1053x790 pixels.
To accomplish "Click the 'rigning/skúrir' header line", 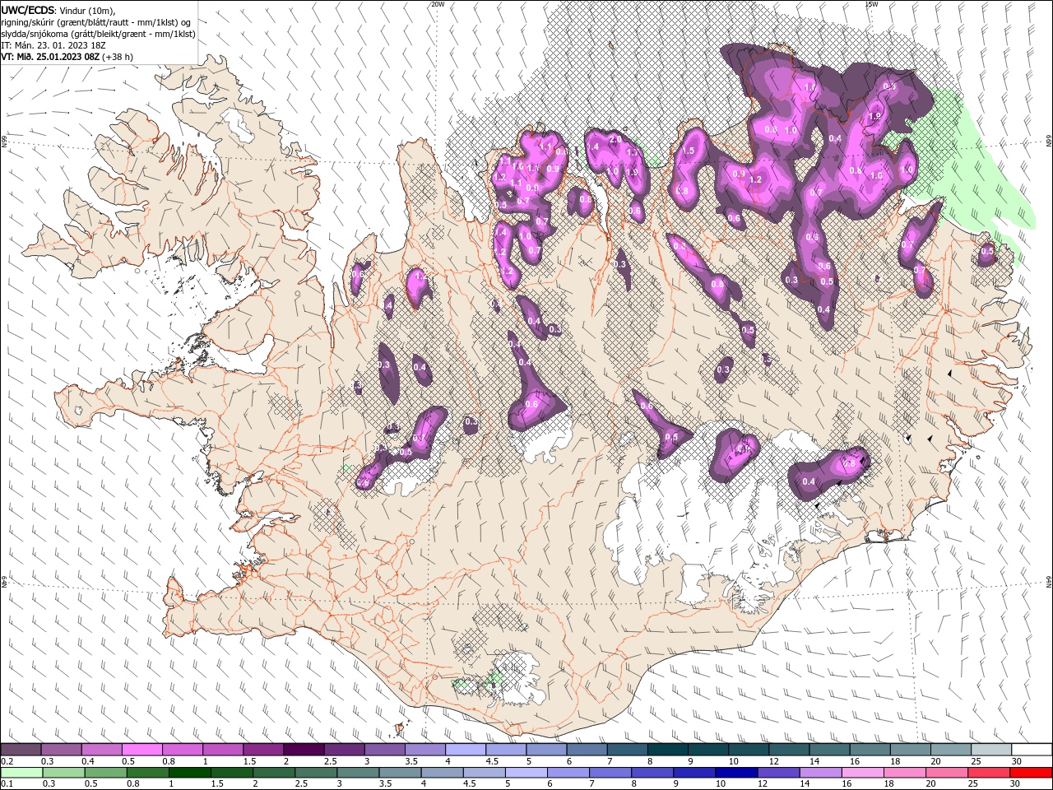I will (96, 22).
